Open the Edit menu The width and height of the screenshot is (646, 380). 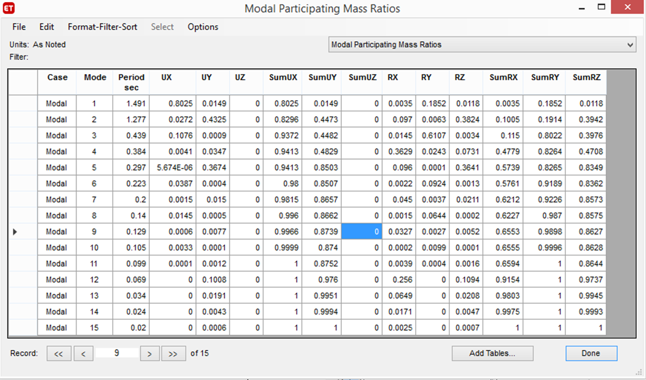pos(47,27)
